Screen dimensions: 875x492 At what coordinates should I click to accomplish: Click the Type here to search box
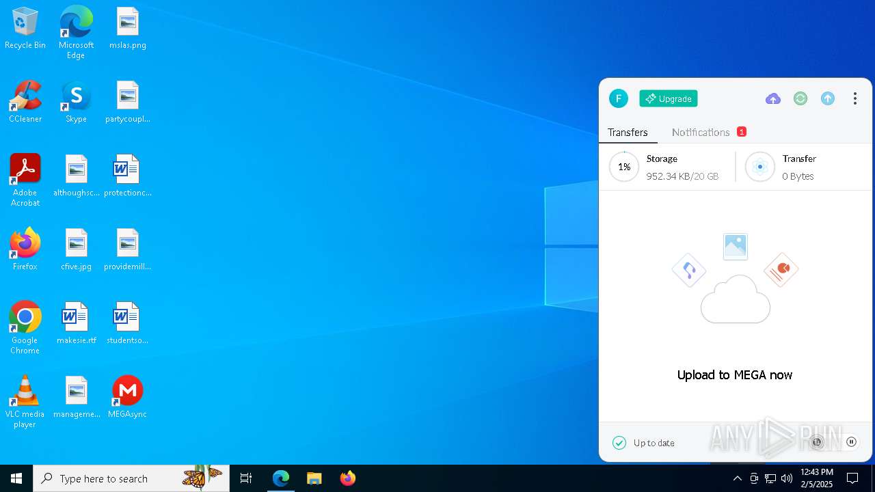tap(131, 478)
